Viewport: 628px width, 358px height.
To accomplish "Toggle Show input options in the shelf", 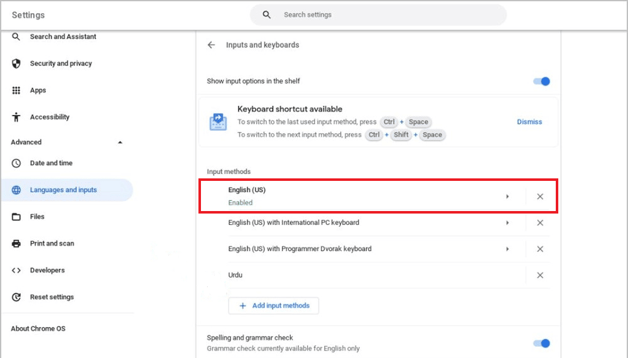I will tap(541, 81).
